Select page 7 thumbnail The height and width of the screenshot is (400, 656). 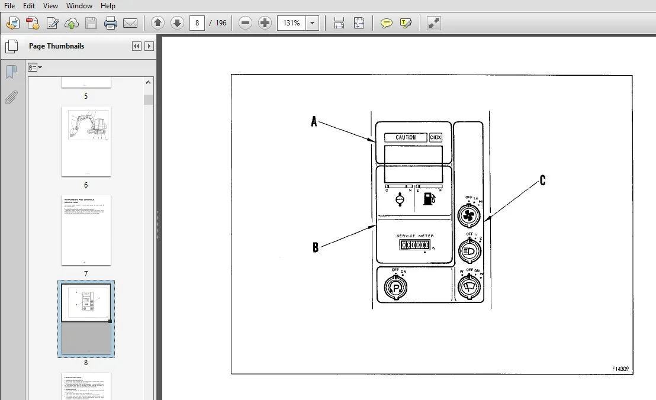[x=86, y=230]
